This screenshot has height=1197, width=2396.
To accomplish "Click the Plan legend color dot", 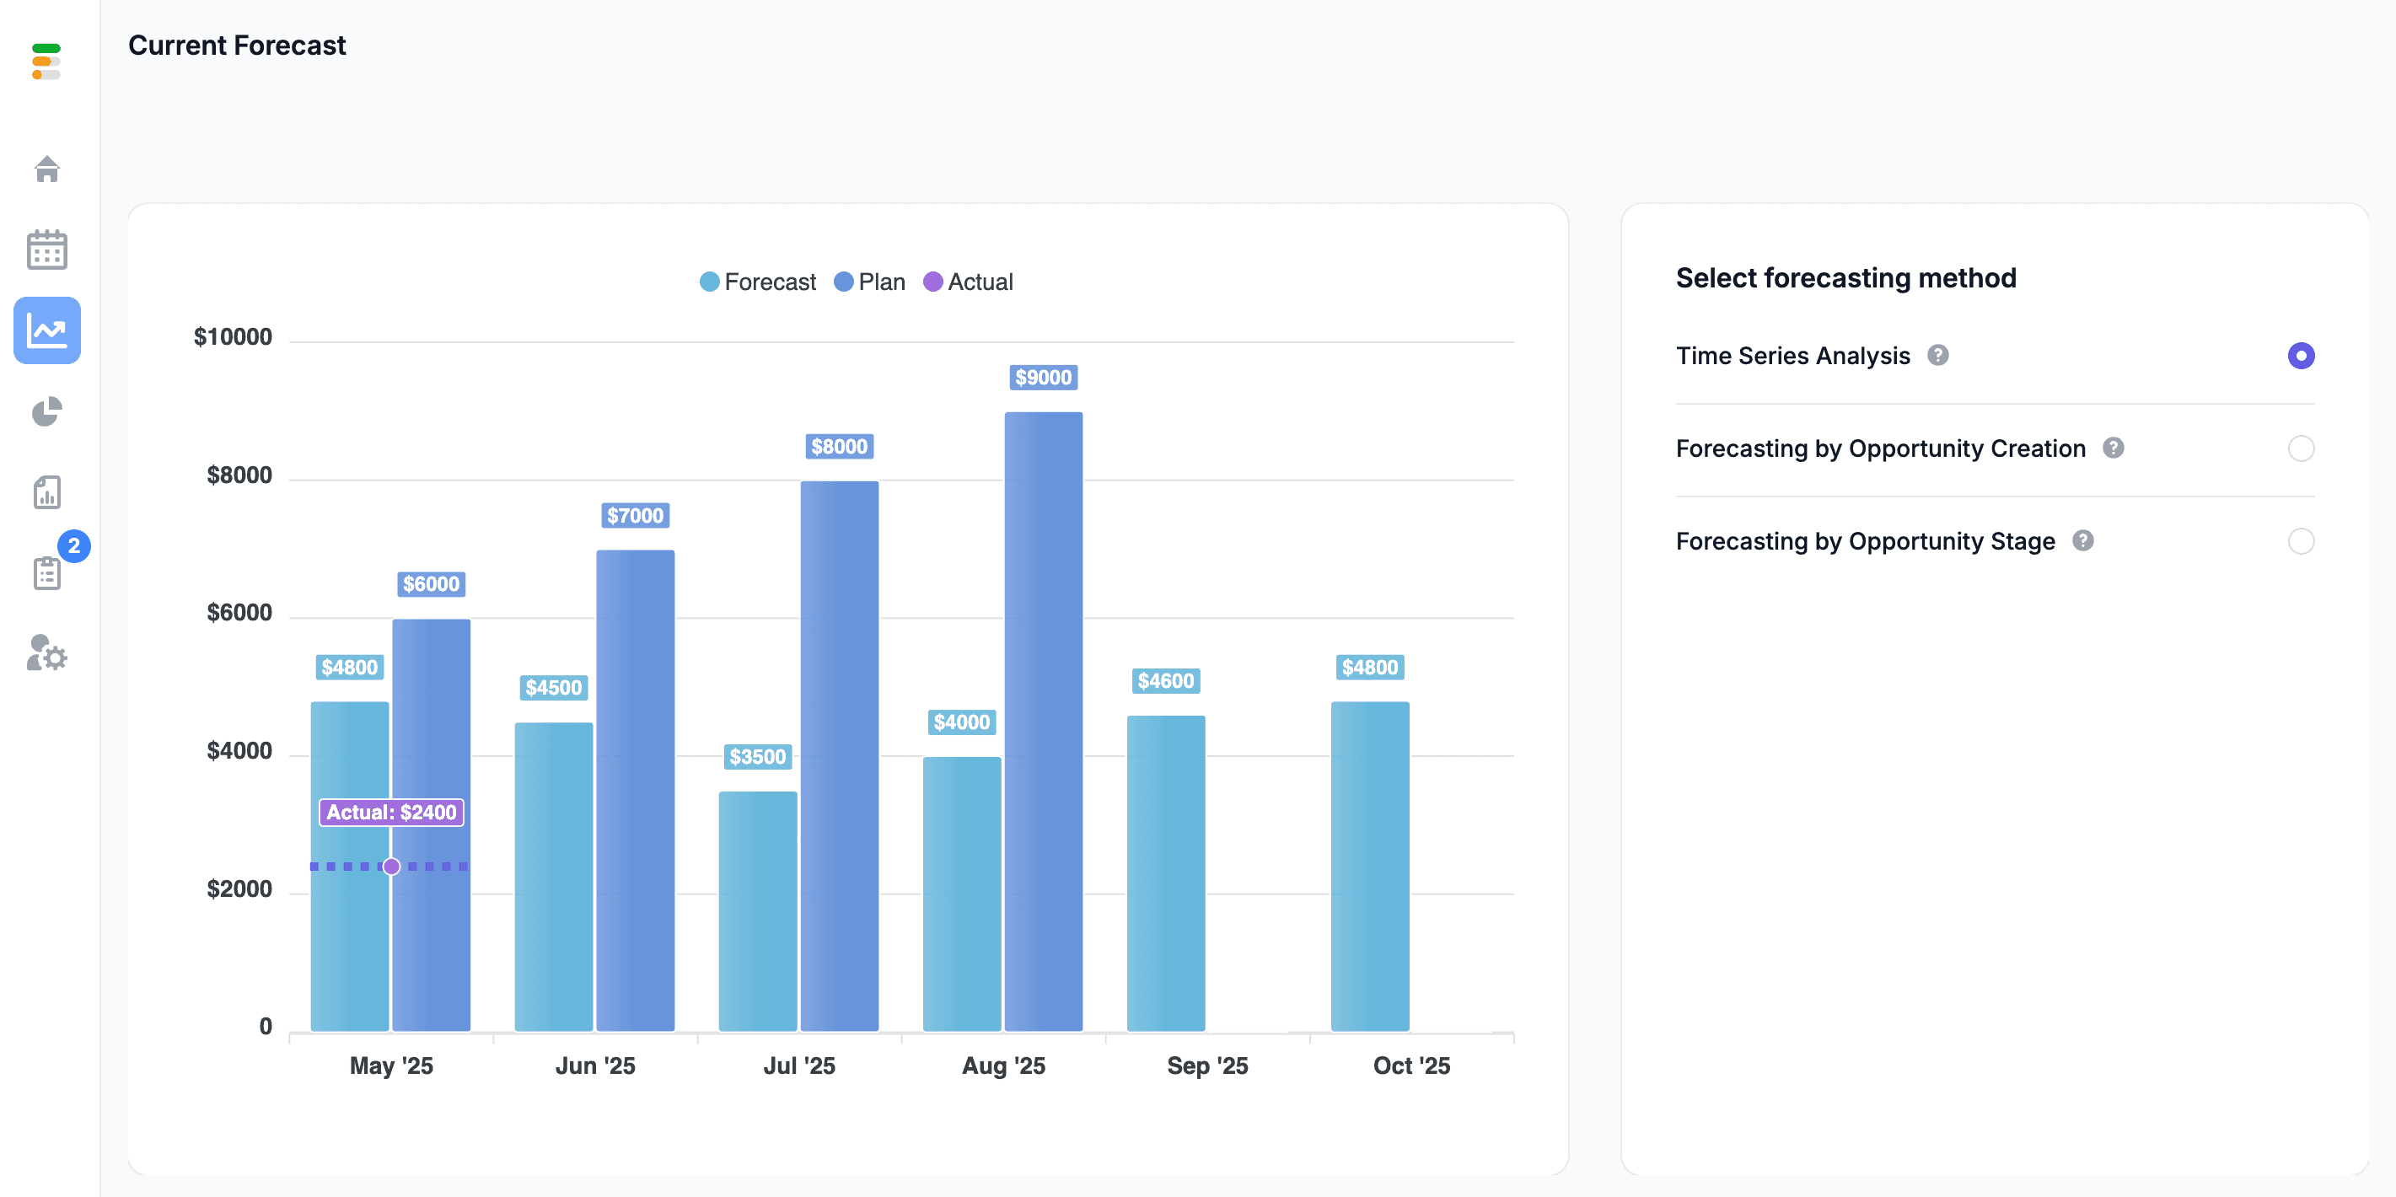I will tap(844, 282).
